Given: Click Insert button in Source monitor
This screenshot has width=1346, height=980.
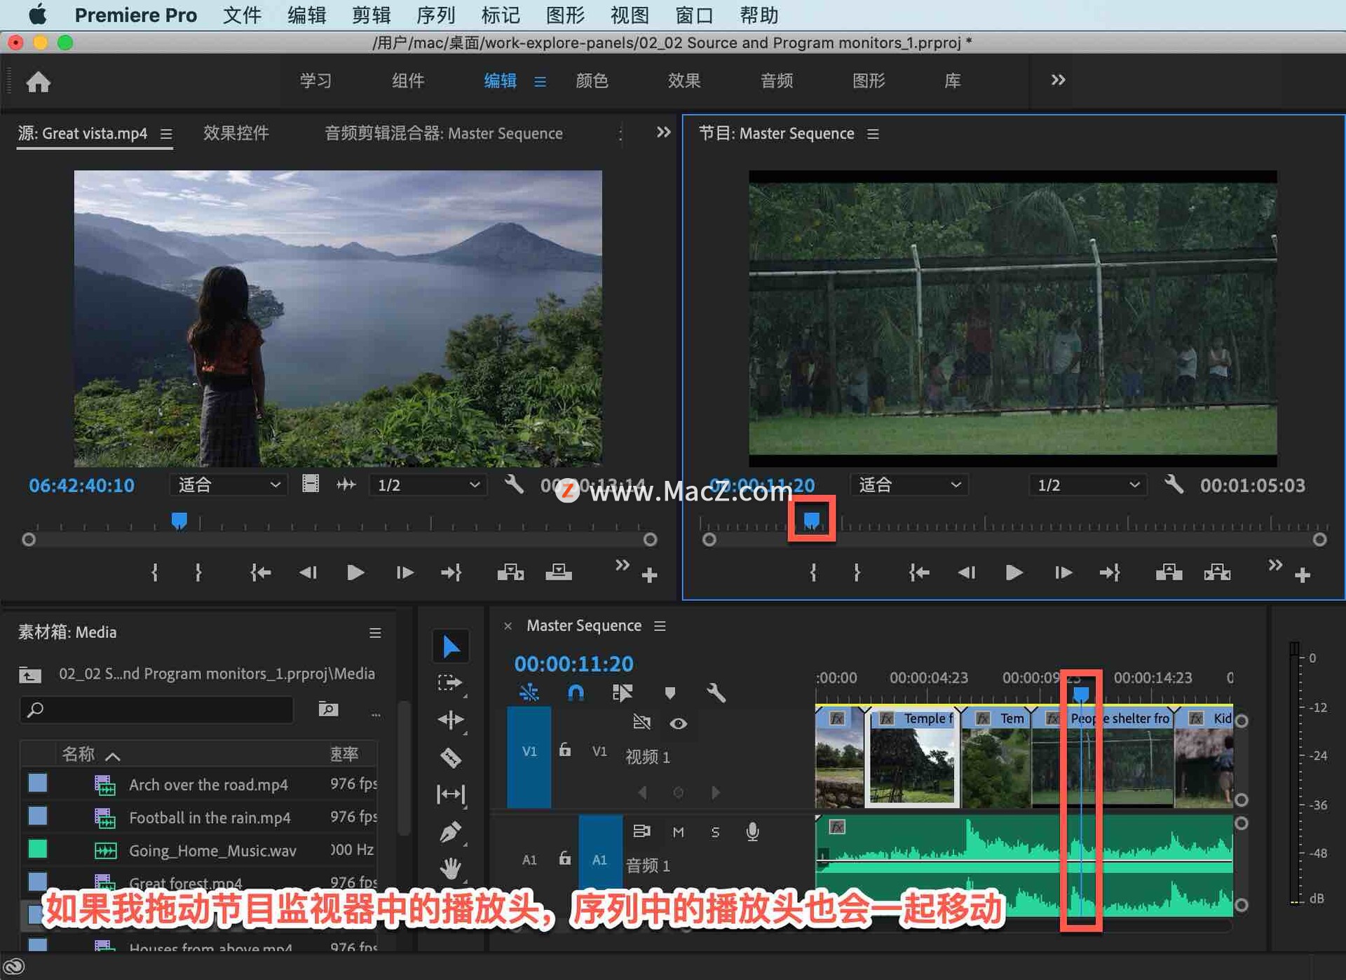Looking at the screenshot, I should tap(510, 573).
